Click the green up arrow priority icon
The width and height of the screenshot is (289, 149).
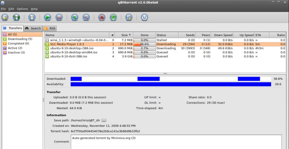coord(113,17)
